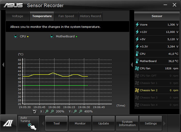Move bottom menu left with arrow
The image size is (181, 132).
[43, 123]
